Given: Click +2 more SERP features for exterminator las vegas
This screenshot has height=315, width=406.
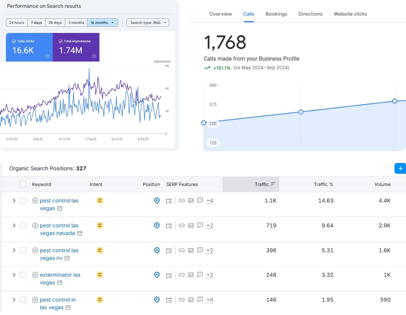Looking at the screenshot, I should click(x=210, y=275).
